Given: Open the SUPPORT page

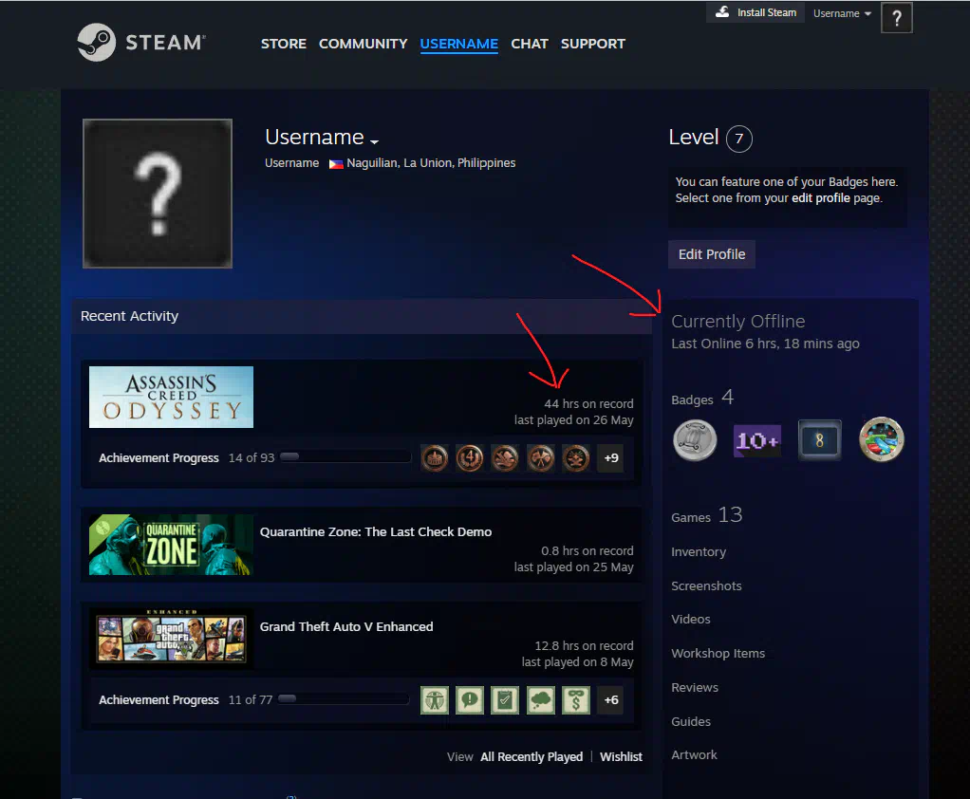Looking at the screenshot, I should 592,44.
